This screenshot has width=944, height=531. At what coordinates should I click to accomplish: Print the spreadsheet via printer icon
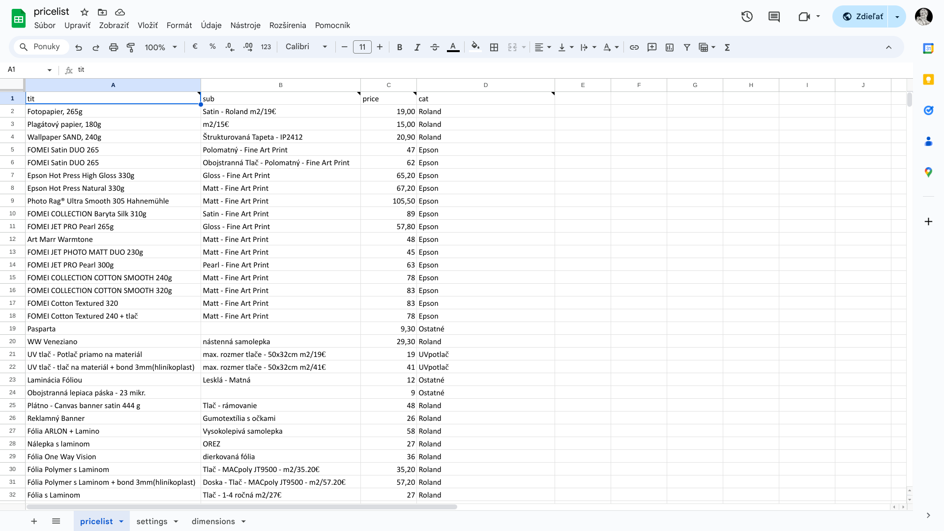coord(114,47)
